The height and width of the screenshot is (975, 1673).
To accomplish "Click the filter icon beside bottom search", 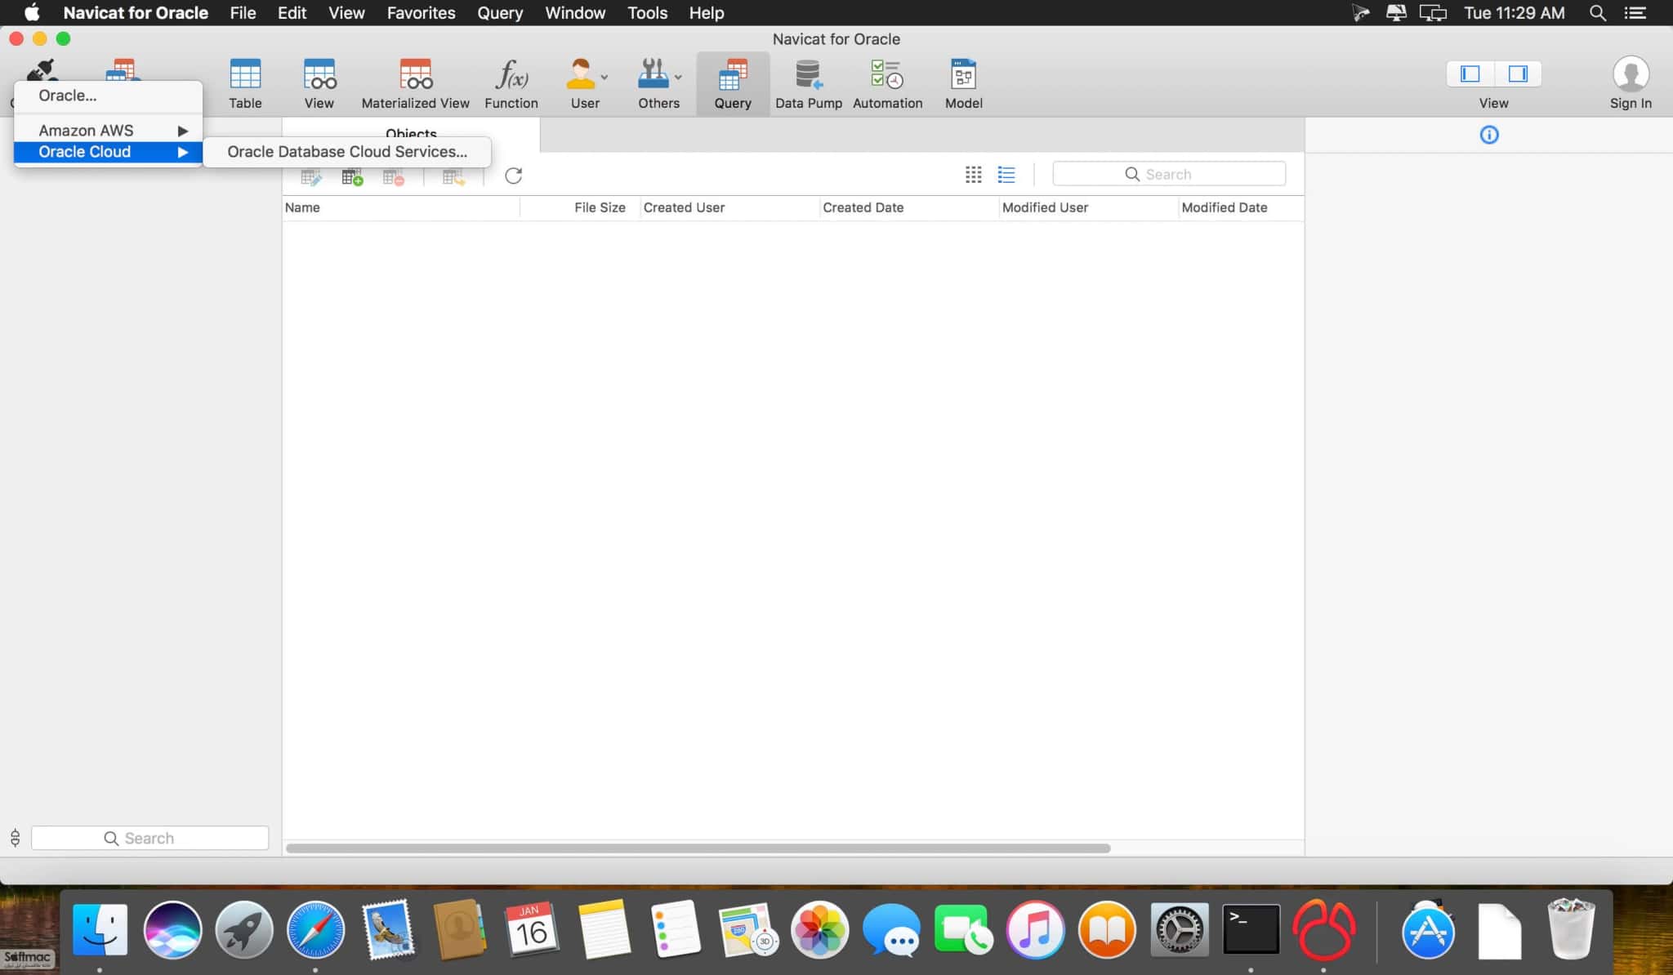I will click(15, 838).
